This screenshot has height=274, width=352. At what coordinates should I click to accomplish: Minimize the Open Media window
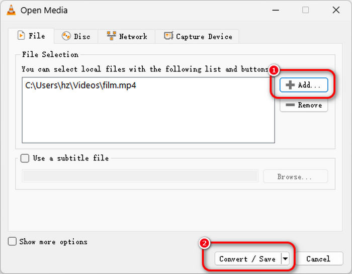(x=276, y=10)
